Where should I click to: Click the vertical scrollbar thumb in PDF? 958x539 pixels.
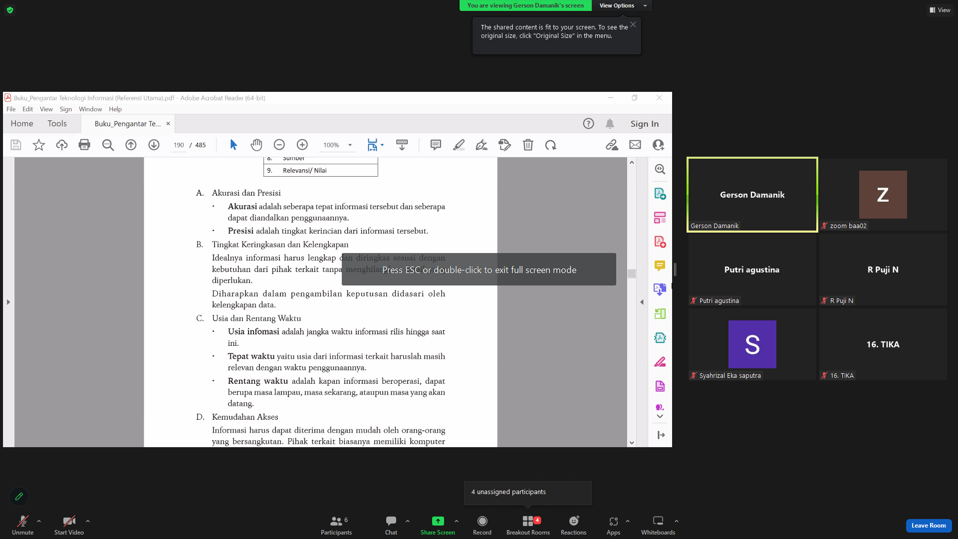point(632,273)
